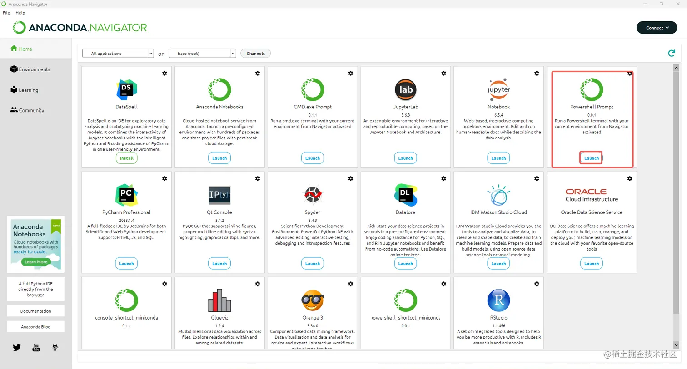Viewport: 687px width, 369px height.
Task: Open the Connect dropdown button
Action: click(657, 28)
